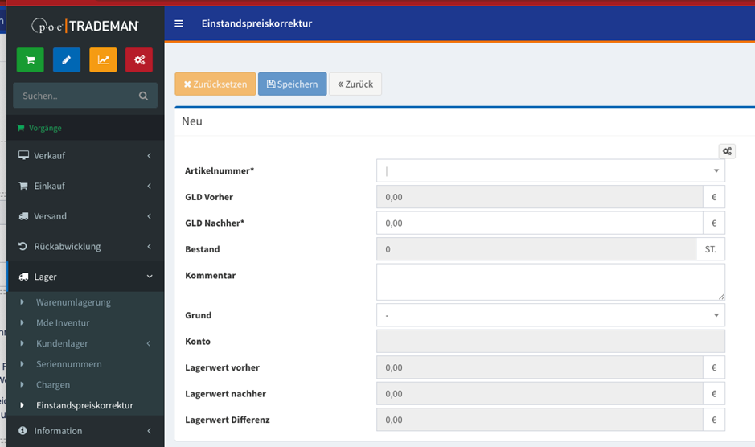Click the Kommentar textarea resize handle
The image size is (755, 447).
pos(721,297)
